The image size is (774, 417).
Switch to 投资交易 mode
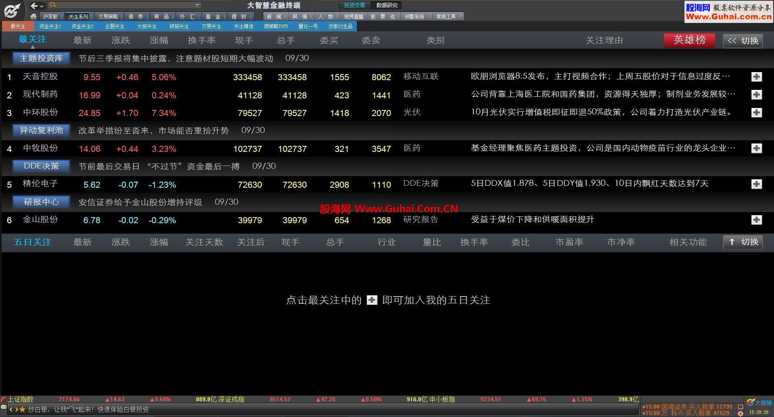point(354,5)
